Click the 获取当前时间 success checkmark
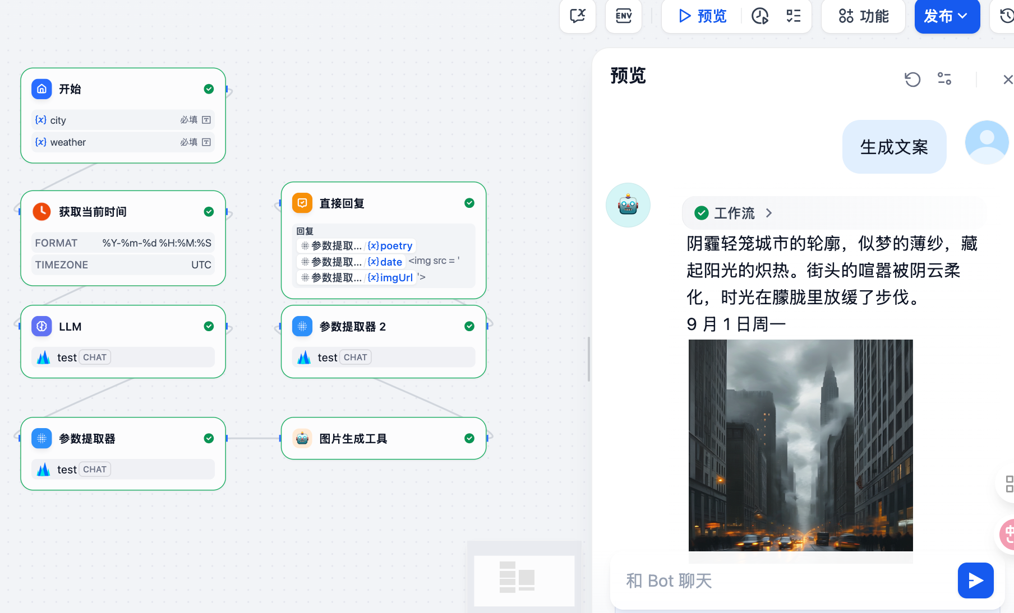Image resolution: width=1014 pixels, height=613 pixels. tap(209, 212)
